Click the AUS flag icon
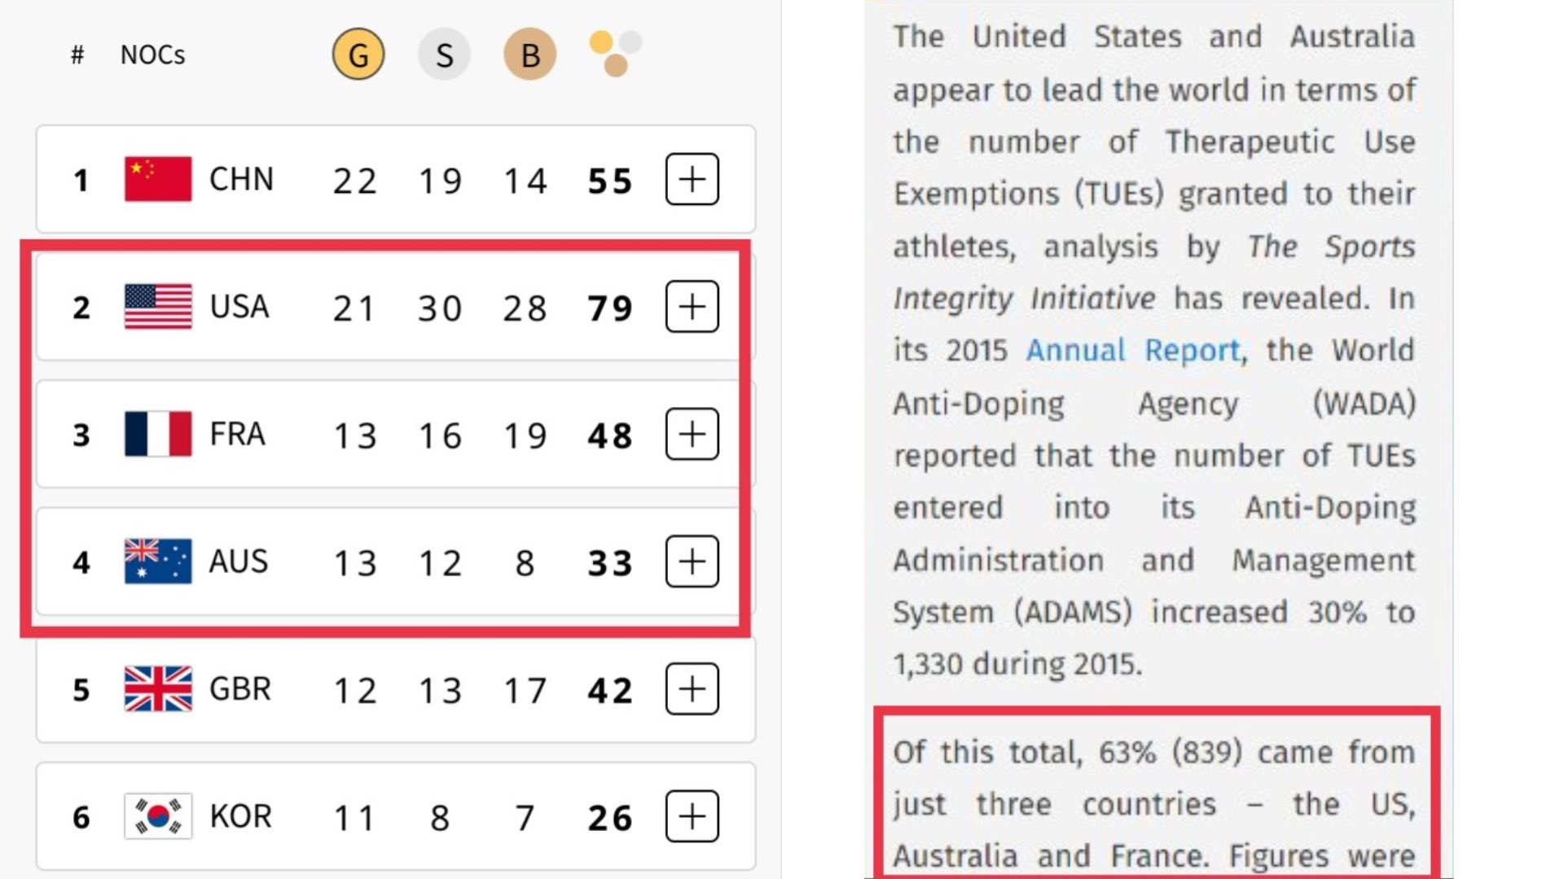Viewport: 1564px width, 879px height. pyautogui.click(x=157, y=560)
